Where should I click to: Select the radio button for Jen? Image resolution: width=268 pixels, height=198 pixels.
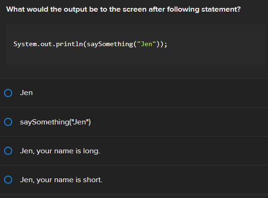[x=8, y=93]
